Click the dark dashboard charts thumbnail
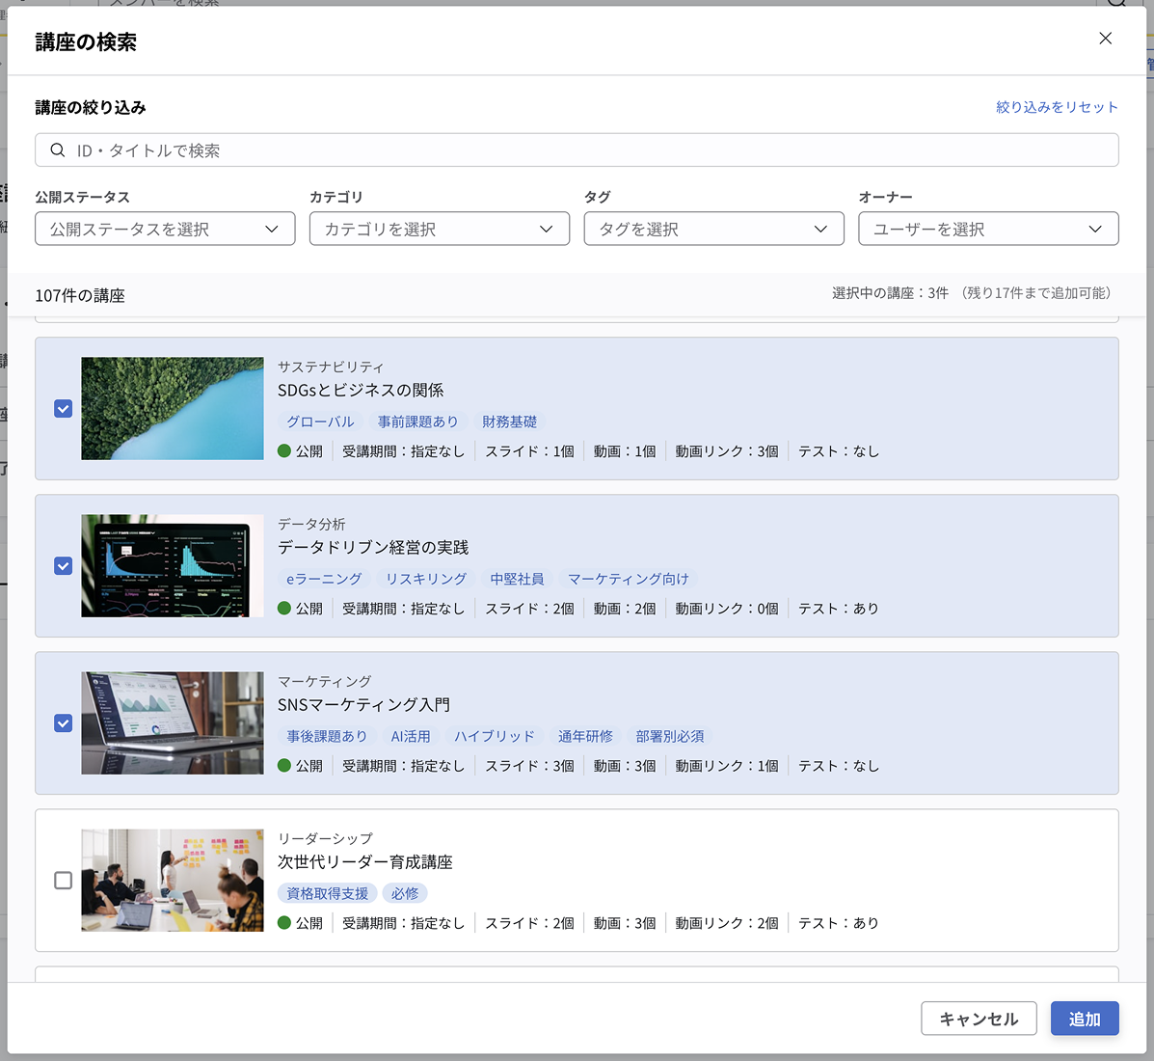This screenshot has width=1154, height=1061. coord(173,565)
